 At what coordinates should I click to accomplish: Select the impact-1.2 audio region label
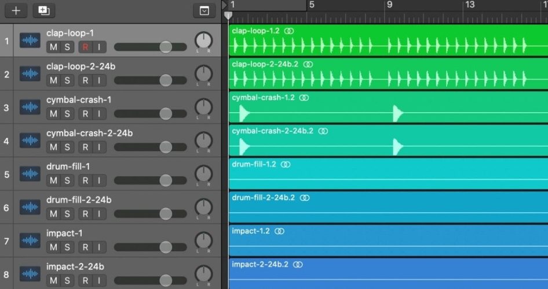[x=251, y=231]
